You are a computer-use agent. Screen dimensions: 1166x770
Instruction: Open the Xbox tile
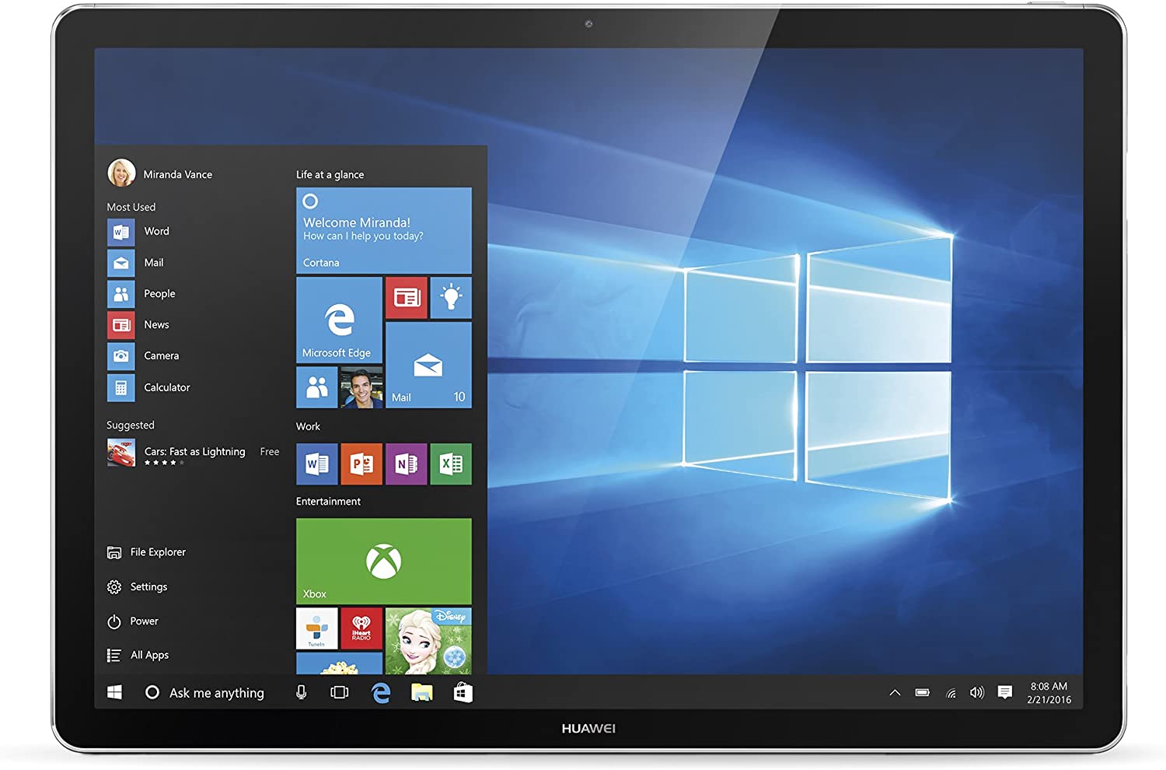click(383, 561)
